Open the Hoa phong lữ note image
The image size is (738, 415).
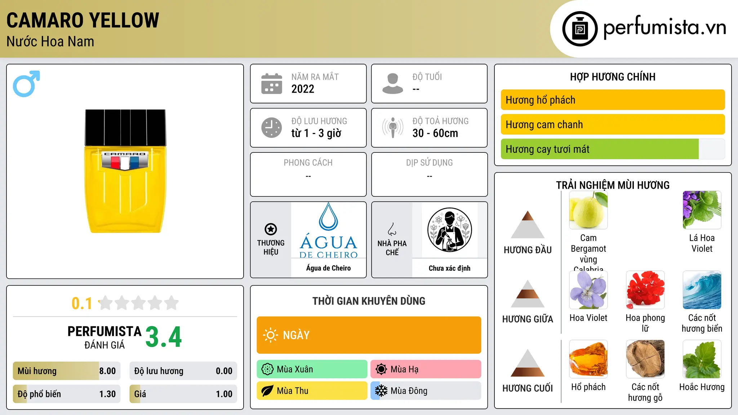click(x=645, y=290)
